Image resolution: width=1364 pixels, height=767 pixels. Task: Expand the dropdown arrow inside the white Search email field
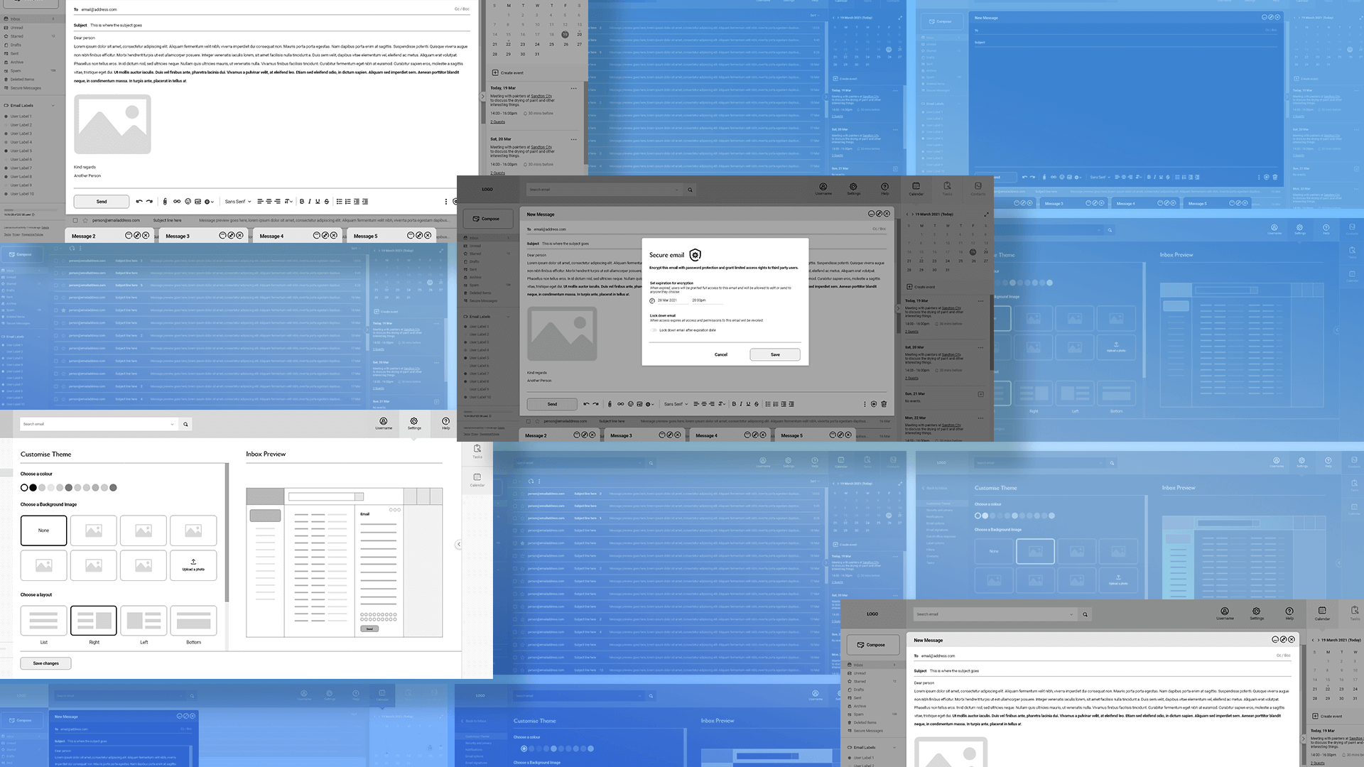pos(172,424)
